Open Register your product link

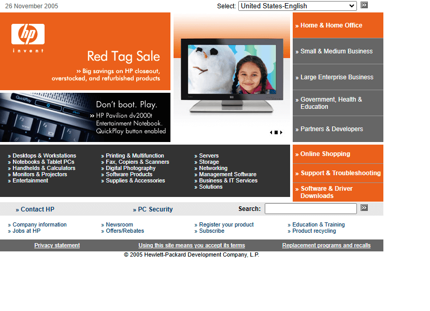[226, 224]
